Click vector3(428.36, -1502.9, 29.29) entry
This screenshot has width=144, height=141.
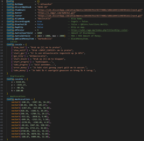tap(30, 111)
